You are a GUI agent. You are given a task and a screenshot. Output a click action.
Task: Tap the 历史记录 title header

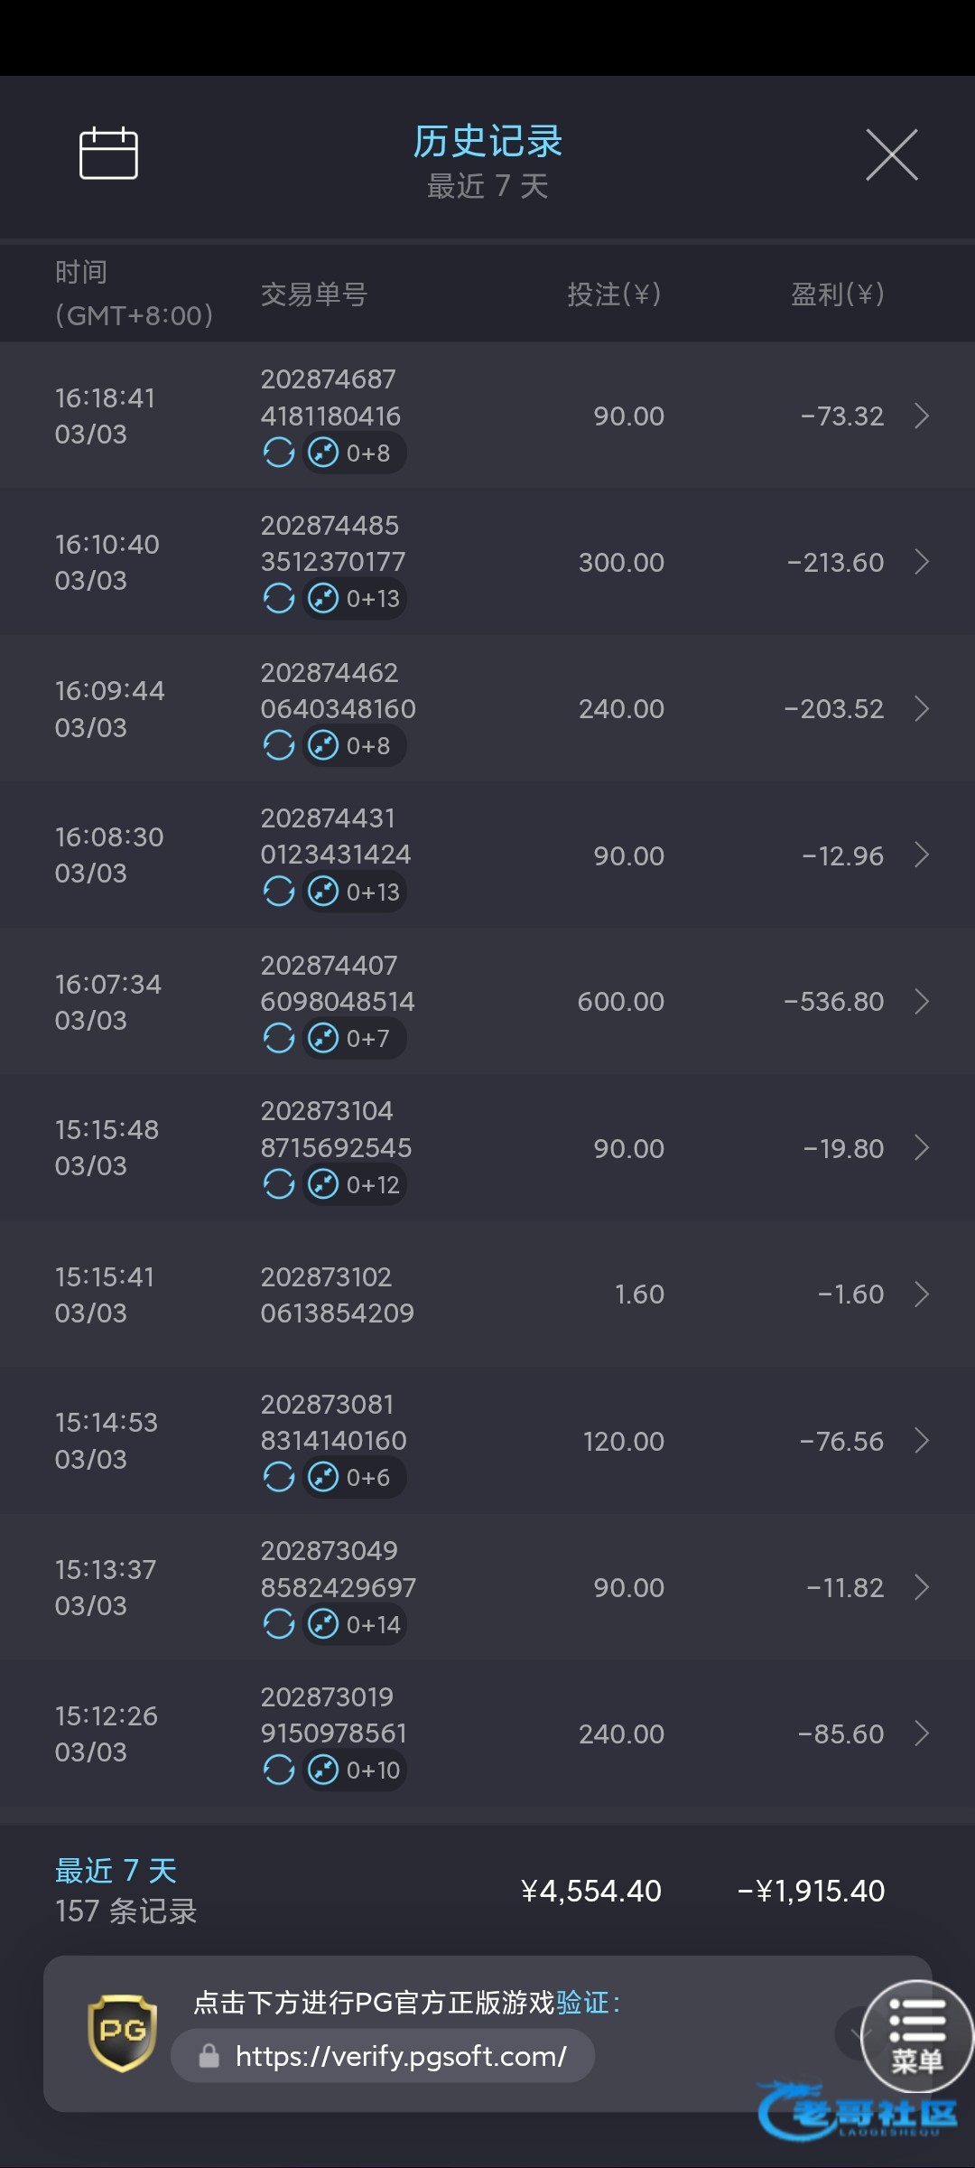pos(487,142)
